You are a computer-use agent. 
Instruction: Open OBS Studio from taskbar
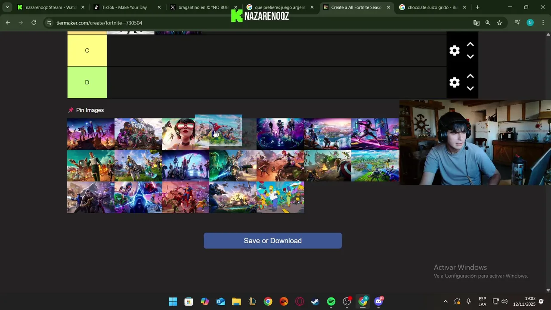pos(347,301)
